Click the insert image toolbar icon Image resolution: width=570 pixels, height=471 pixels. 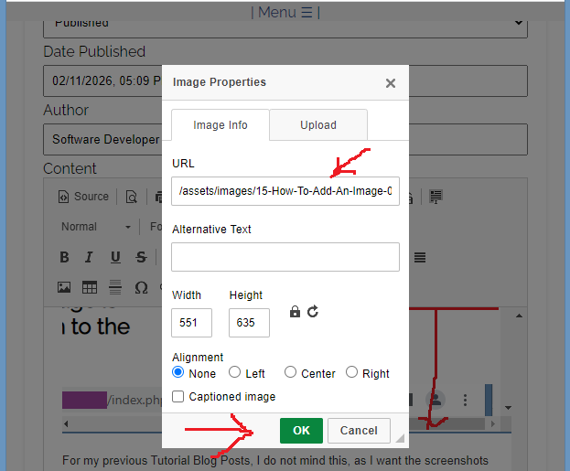[x=64, y=287]
